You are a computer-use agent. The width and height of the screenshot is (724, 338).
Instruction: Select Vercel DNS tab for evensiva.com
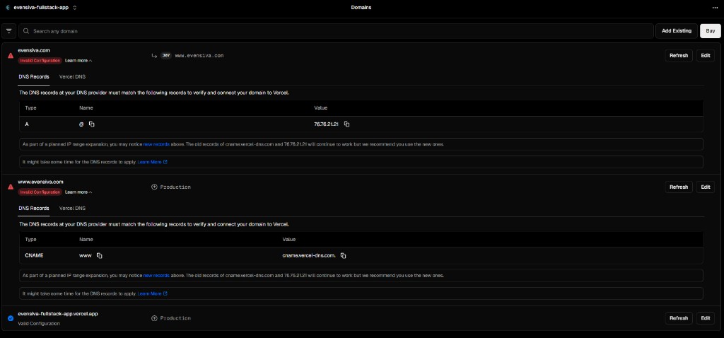73,76
